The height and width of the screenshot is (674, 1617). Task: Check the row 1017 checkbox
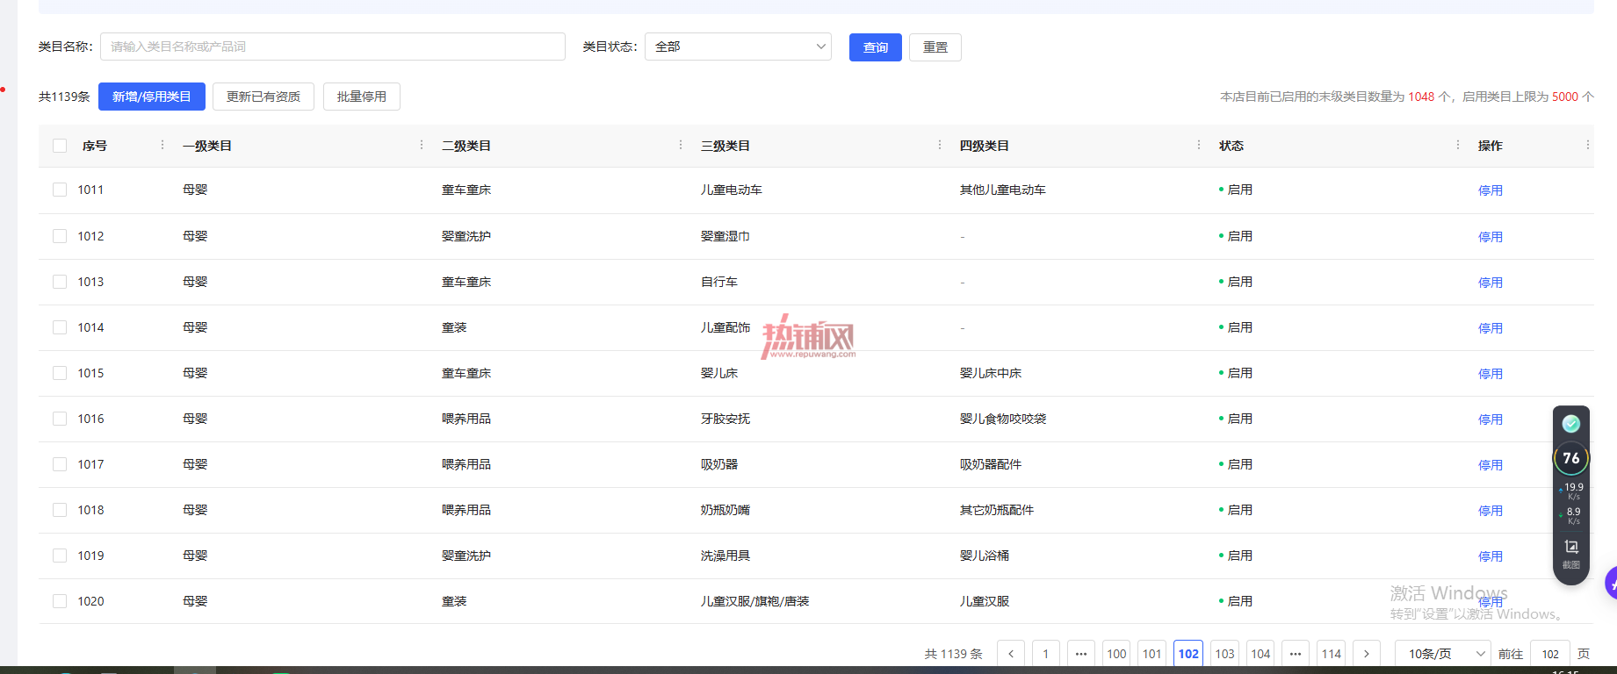pyautogui.click(x=60, y=464)
